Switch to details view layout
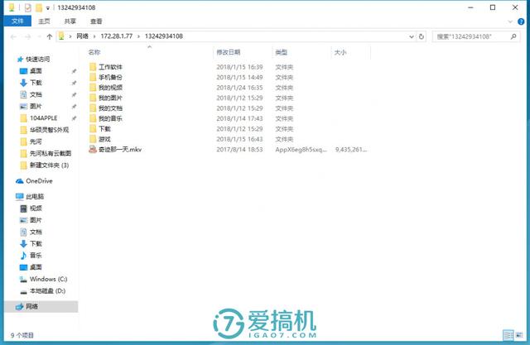The height and width of the screenshot is (345, 530). [508, 335]
